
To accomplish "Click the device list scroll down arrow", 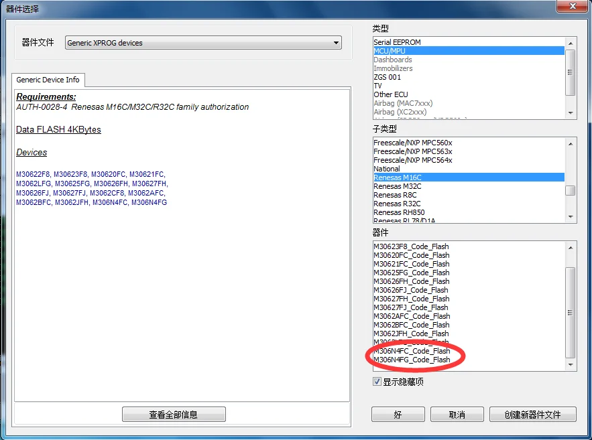I will 571,364.
